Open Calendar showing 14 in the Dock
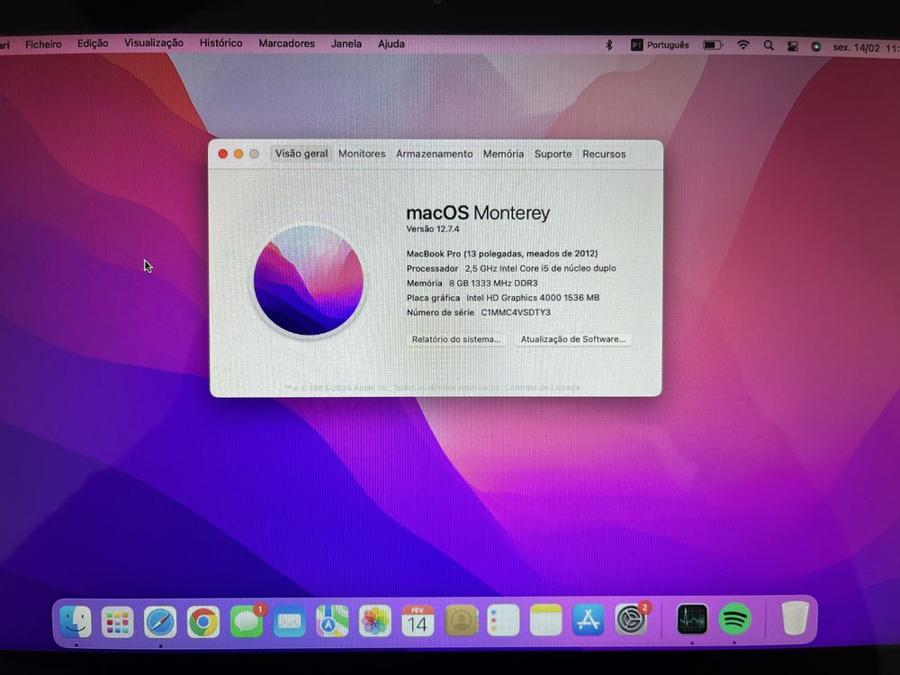 [418, 620]
